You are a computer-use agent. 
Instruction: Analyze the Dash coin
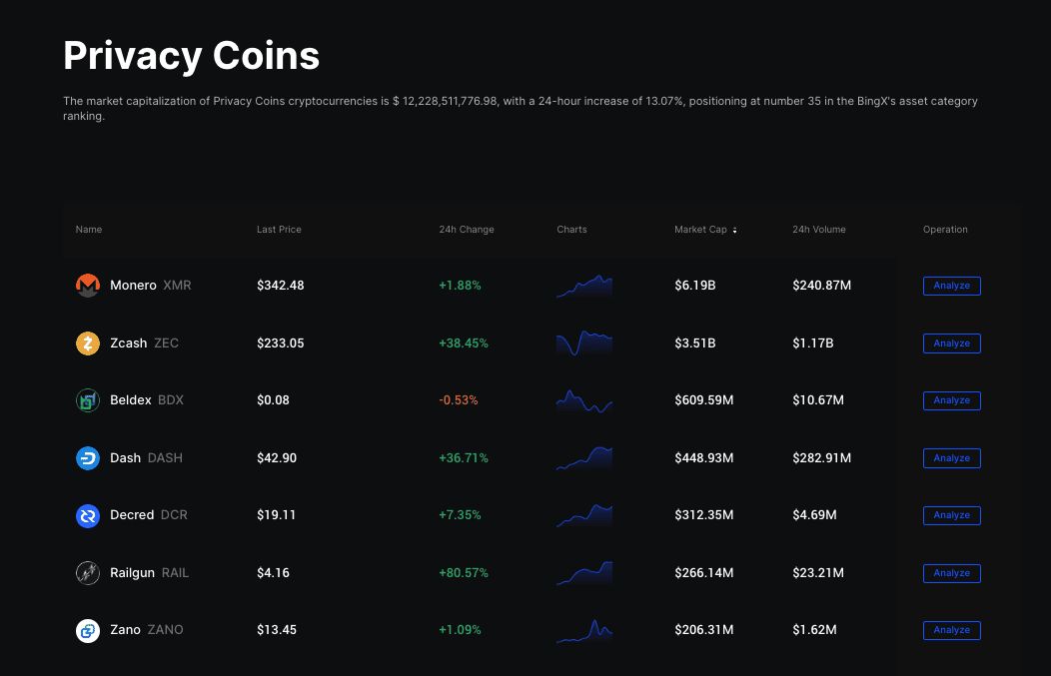[x=951, y=458]
